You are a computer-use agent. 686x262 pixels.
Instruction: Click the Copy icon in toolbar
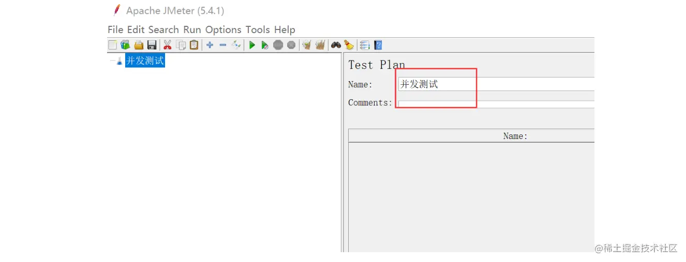click(181, 45)
